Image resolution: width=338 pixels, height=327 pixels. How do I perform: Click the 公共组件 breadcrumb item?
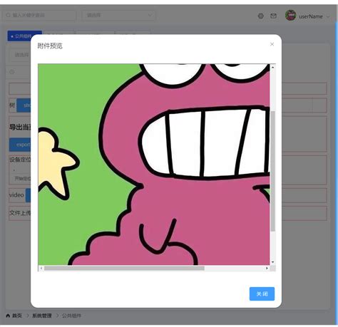click(x=72, y=316)
